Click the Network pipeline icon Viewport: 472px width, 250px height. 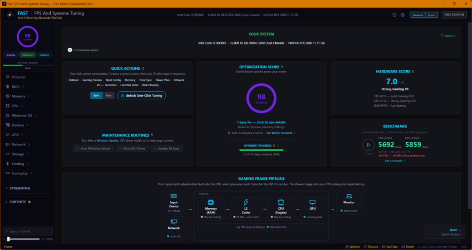click(174, 222)
